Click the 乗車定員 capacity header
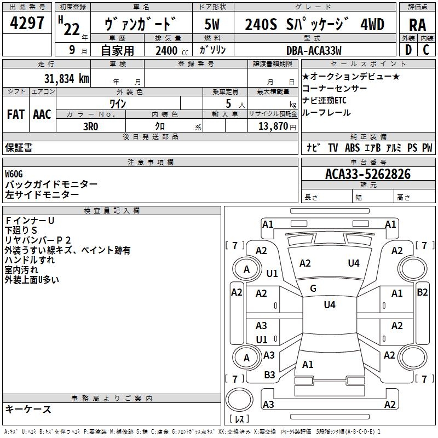Viewport: 438px width, 438px height. click(225, 91)
